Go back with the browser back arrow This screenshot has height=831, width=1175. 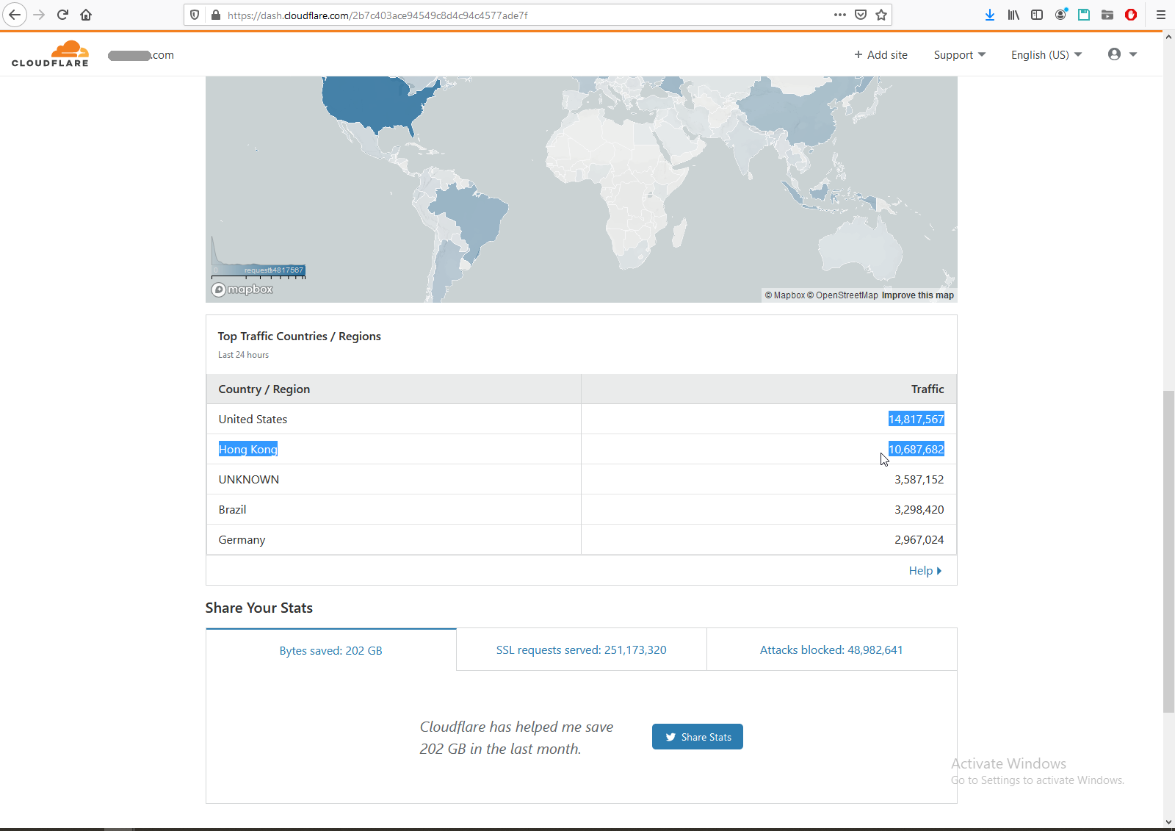[15, 15]
